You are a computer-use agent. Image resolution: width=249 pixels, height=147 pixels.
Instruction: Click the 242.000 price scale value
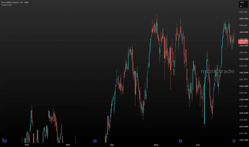coord(244,73)
